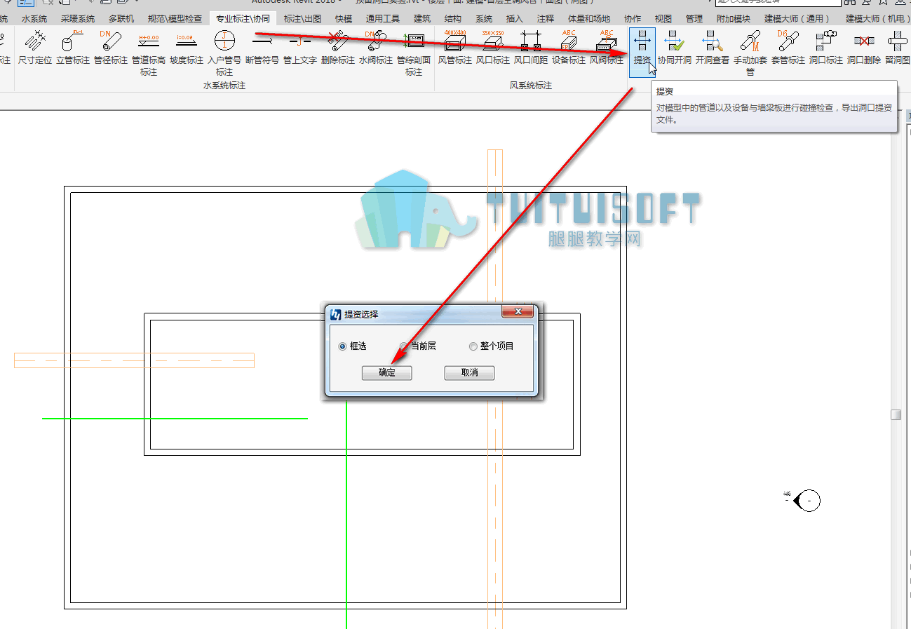Open the 协同开洞 collaborative opening tool
Image resolution: width=911 pixels, height=629 pixels.
click(675, 48)
